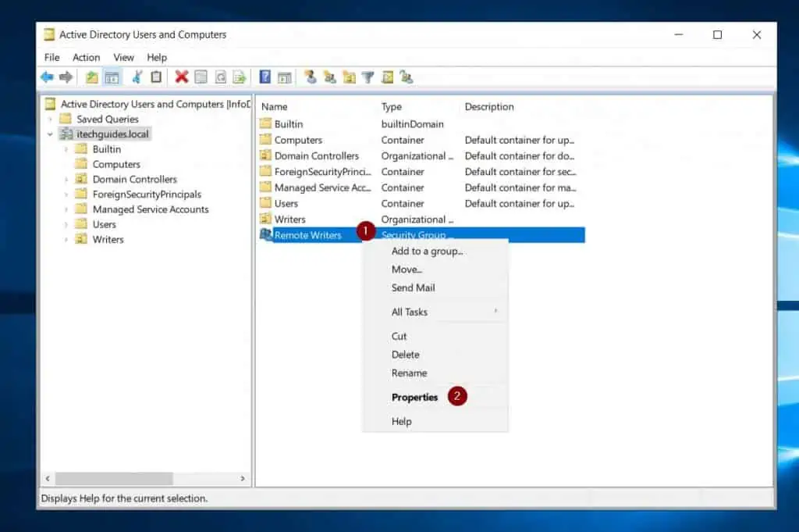The height and width of the screenshot is (532, 799).
Task: Expand the Writers node in the console tree
Action: pos(66,240)
